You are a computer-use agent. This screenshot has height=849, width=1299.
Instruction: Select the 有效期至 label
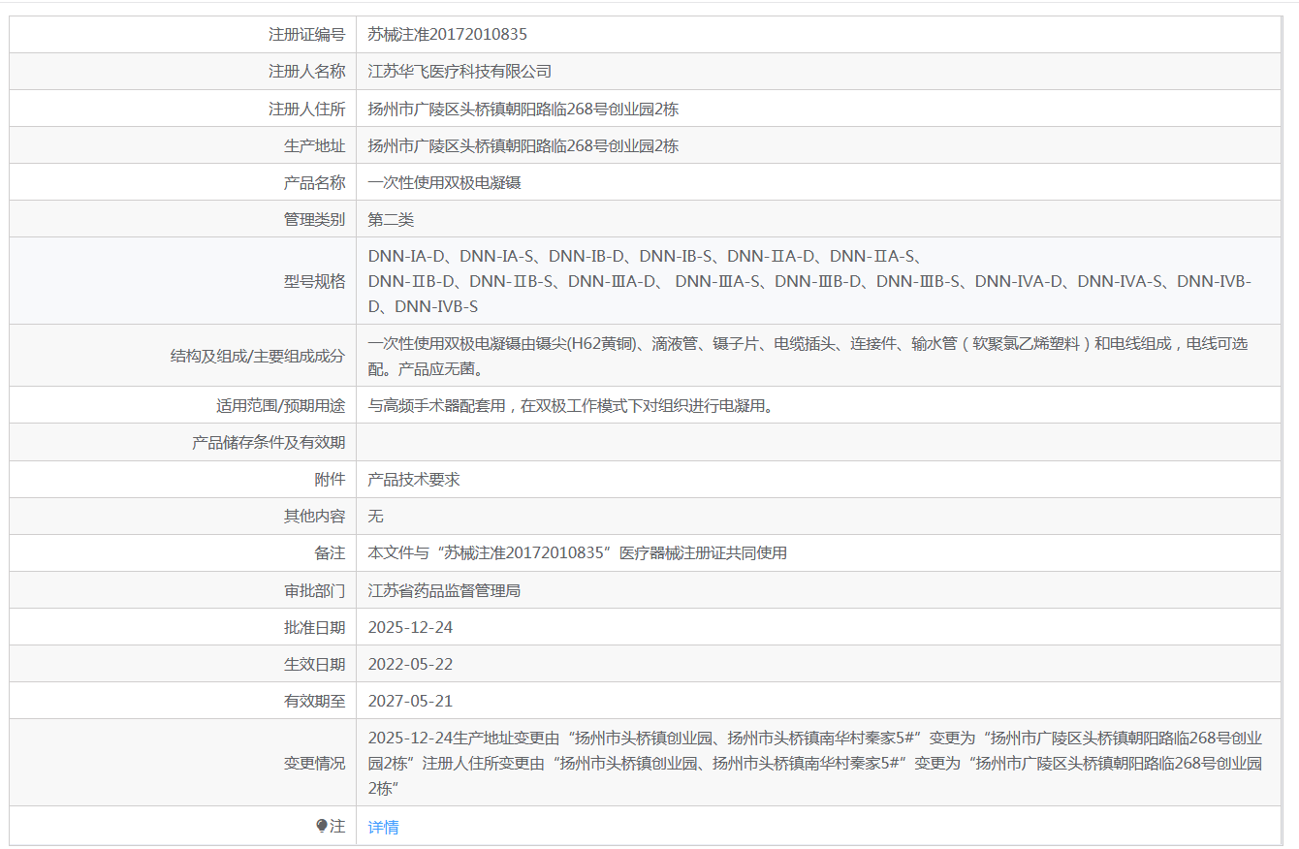point(314,701)
